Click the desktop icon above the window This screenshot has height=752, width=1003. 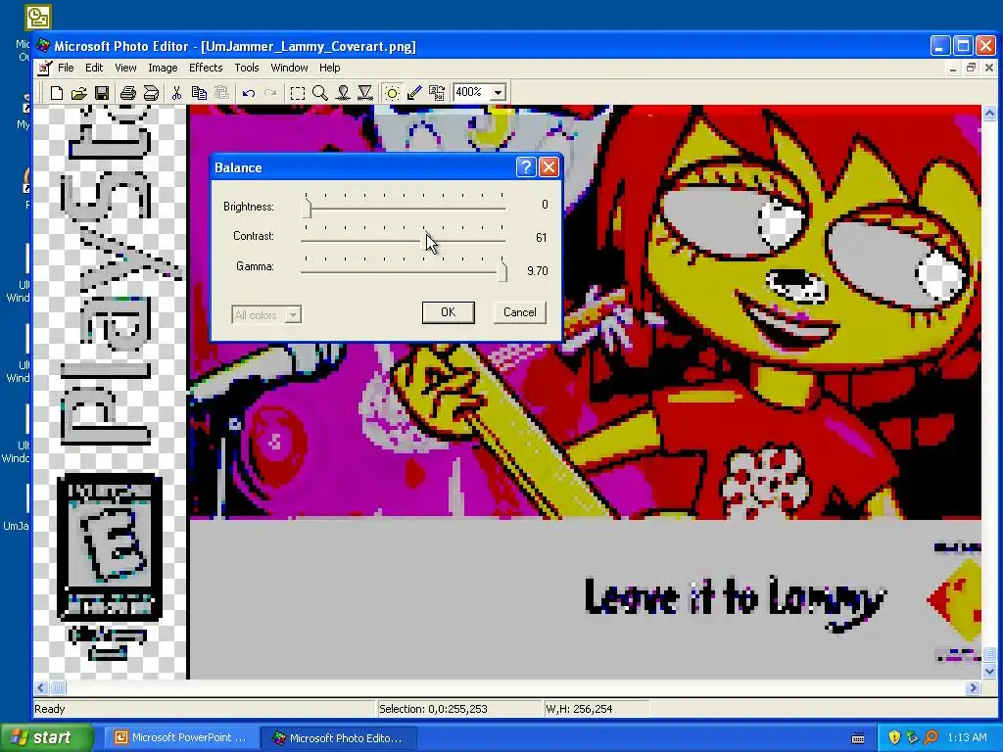pyautogui.click(x=38, y=18)
